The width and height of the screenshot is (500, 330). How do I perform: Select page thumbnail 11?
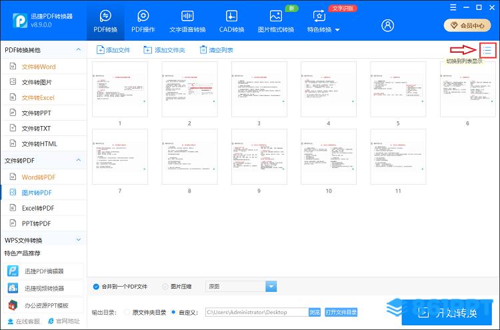pyautogui.click(x=398, y=157)
